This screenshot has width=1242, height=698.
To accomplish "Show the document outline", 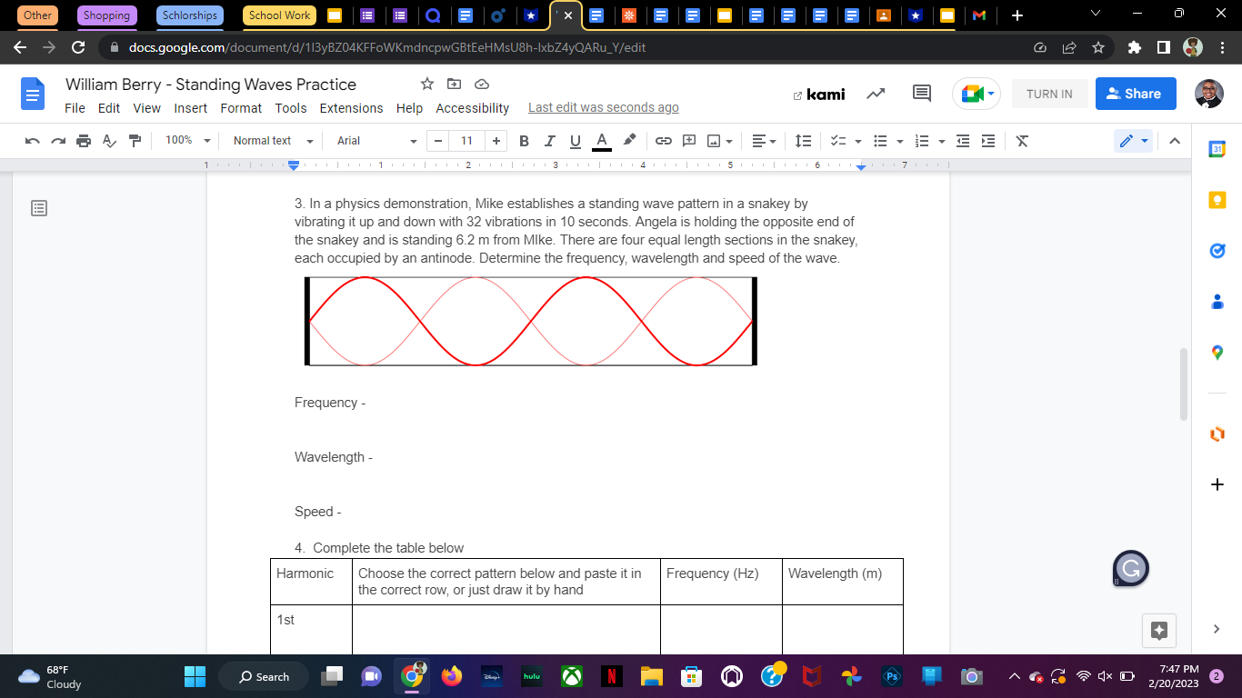I will click(x=39, y=208).
